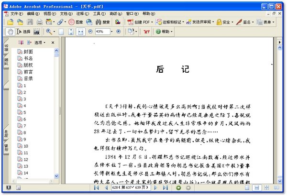
Task: Toggle Fit Width view mode
Action: point(80,32)
